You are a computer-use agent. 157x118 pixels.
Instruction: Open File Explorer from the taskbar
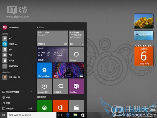pos(75,115)
